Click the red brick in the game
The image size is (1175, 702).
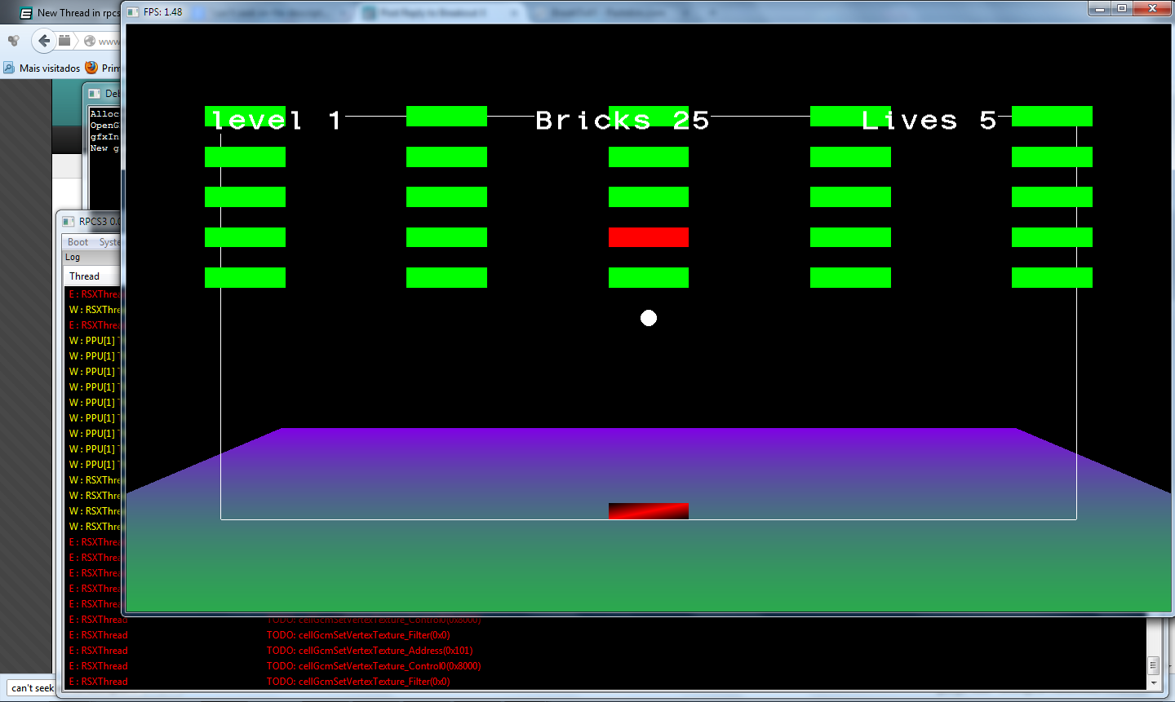coord(649,237)
